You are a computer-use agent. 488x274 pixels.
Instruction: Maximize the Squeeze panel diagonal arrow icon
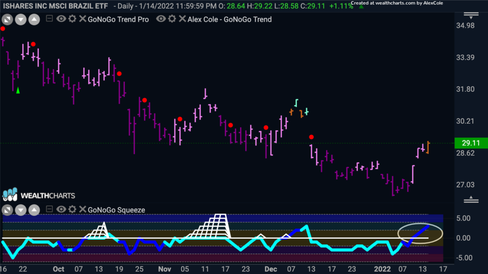7,210
